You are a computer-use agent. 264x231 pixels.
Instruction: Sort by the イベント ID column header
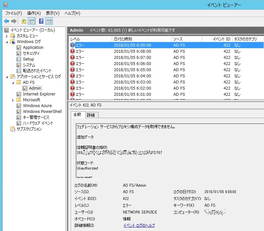coord(217,39)
